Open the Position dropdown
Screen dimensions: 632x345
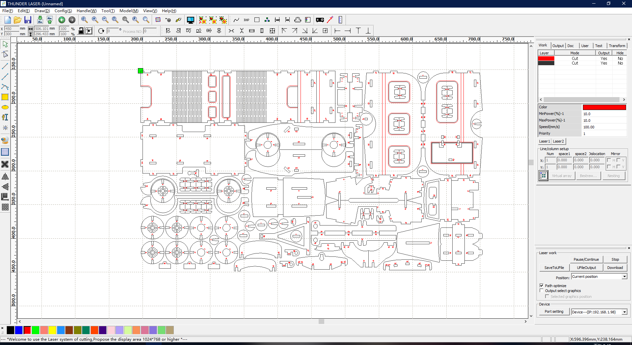pos(624,277)
